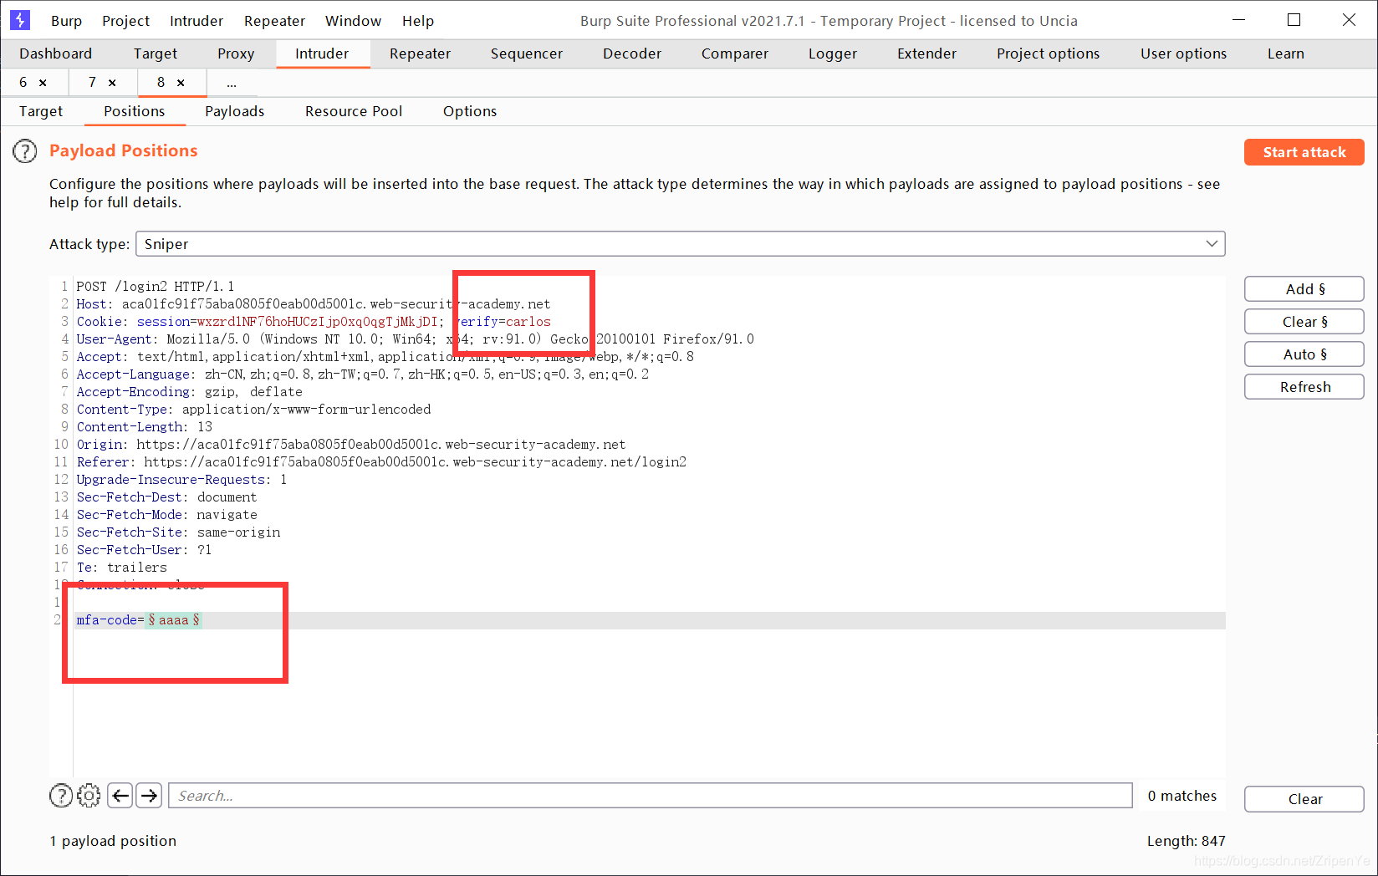Switch to the Decoder tab

click(632, 53)
